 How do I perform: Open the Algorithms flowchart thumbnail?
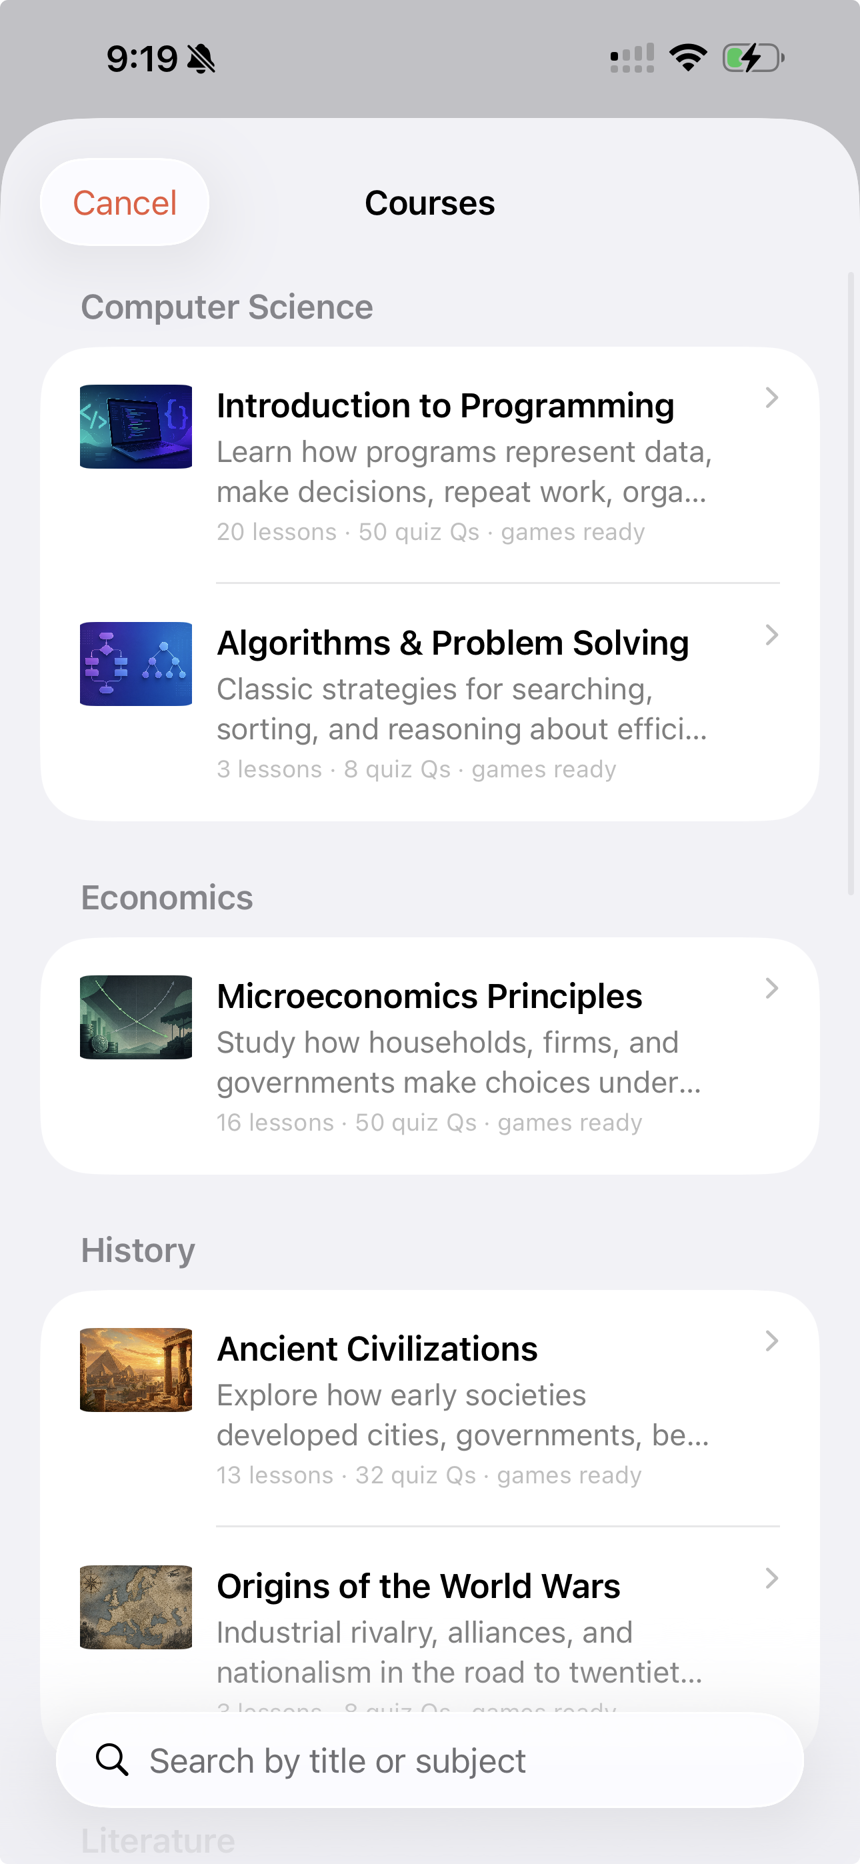click(x=136, y=664)
